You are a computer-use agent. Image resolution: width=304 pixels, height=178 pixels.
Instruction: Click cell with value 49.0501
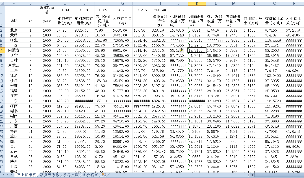click(x=294, y=70)
